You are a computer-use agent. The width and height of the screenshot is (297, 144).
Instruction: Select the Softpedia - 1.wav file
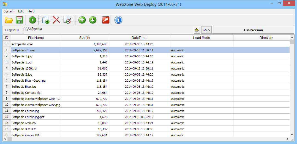[23, 50]
